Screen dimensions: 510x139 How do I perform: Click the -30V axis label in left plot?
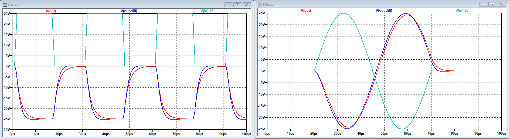6,130
